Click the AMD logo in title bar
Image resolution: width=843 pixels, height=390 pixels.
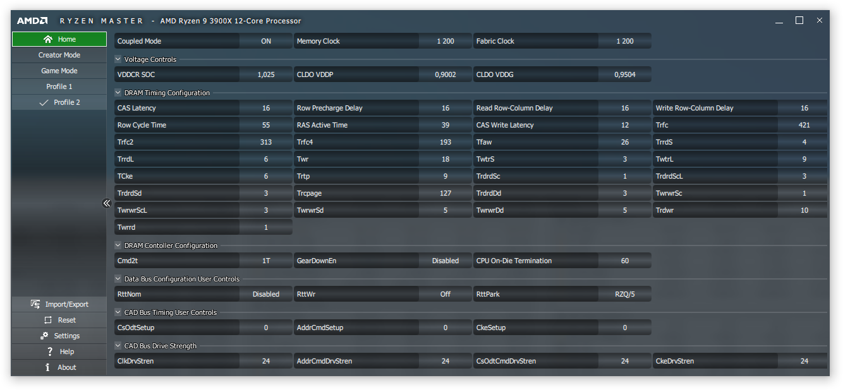tap(32, 21)
